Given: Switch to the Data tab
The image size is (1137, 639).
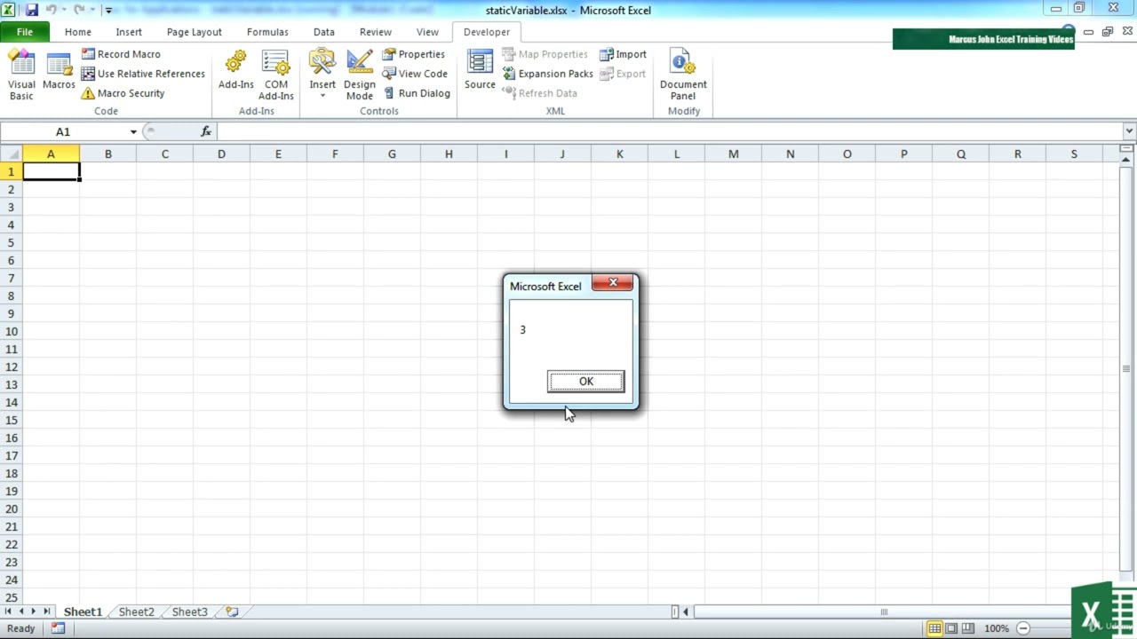Looking at the screenshot, I should [324, 32].
